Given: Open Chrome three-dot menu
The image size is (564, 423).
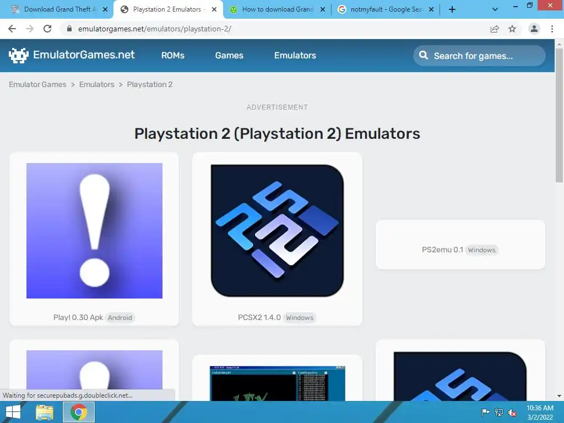Looking at the screenshot, I should [x=552, y=29].
